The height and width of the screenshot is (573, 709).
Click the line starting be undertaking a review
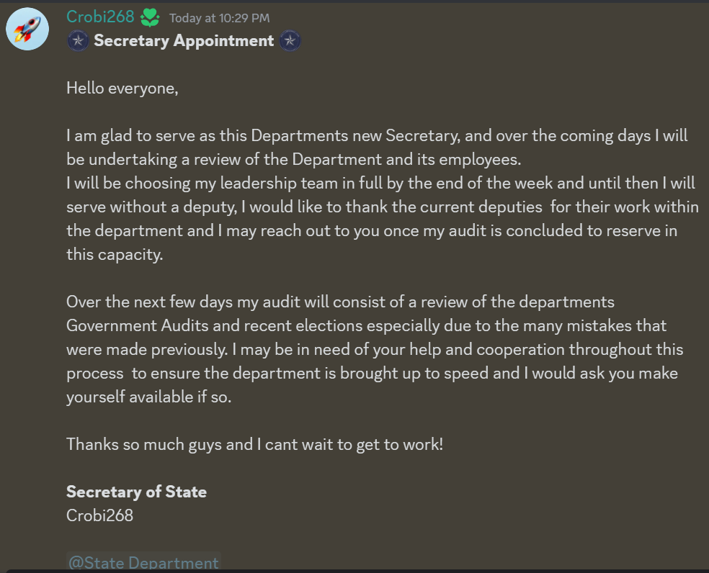(293, 160)
